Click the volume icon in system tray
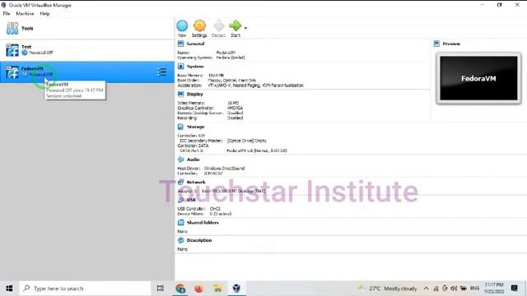Image resolution: width=527 pixels, height=296 pixels. (x=454, y=289)
